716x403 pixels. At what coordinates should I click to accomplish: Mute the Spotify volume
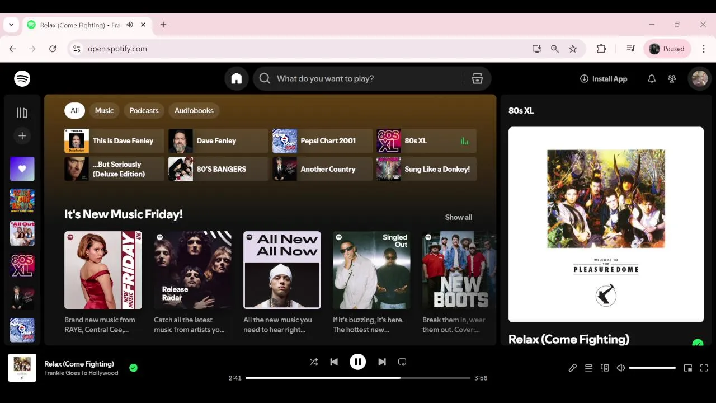(621, 368)
